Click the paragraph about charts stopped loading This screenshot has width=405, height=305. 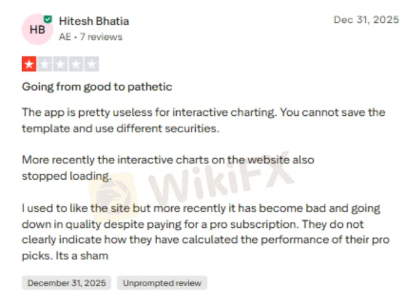168,168
